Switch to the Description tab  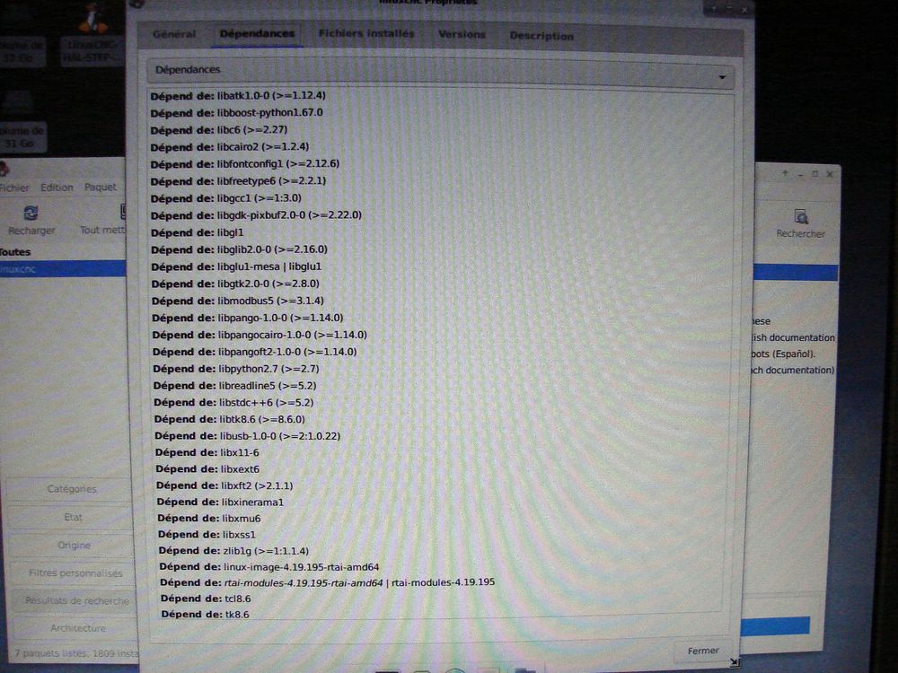[541, 36]
